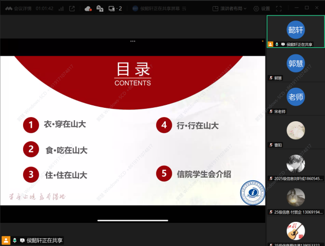Click the pop-out share window icon
325x246 pixels.
[x=72, y=8]
